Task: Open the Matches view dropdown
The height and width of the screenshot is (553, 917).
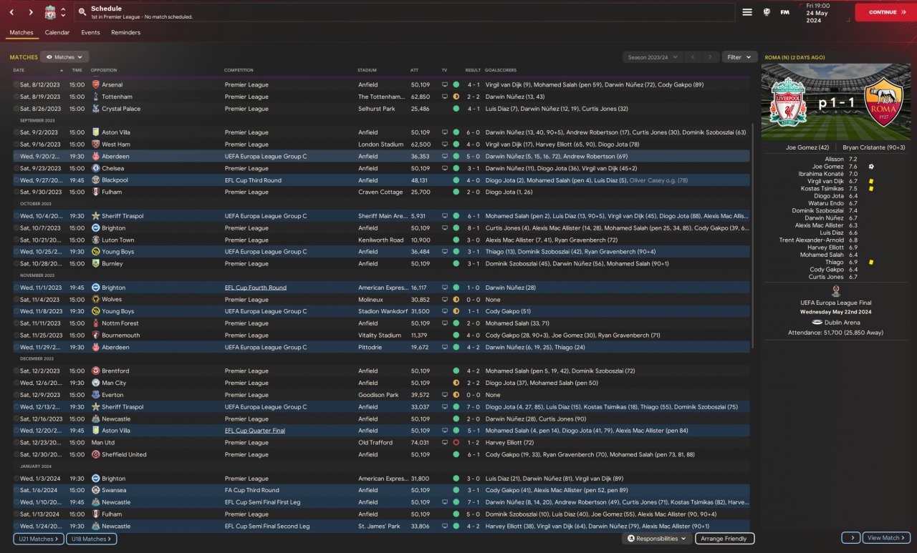Action: coord(64,57)
